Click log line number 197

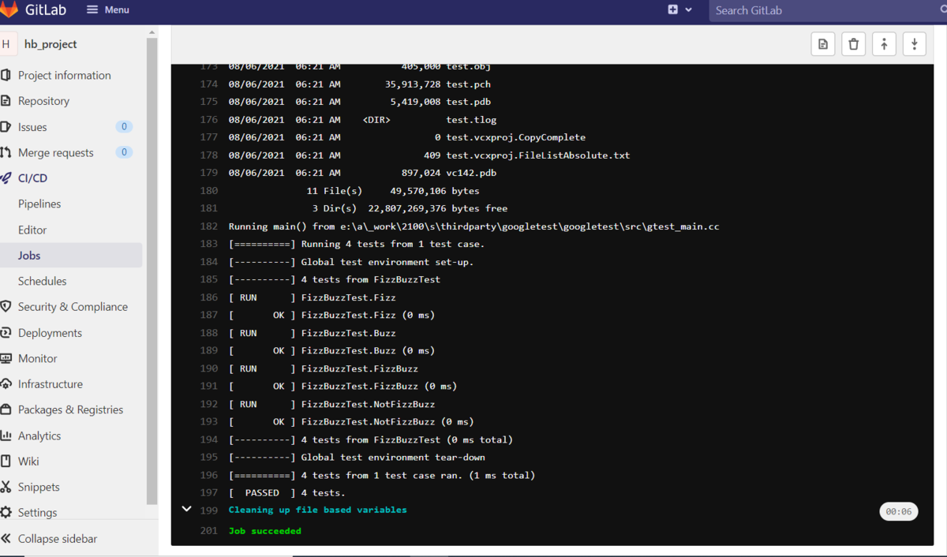click(x=209, y=493)
